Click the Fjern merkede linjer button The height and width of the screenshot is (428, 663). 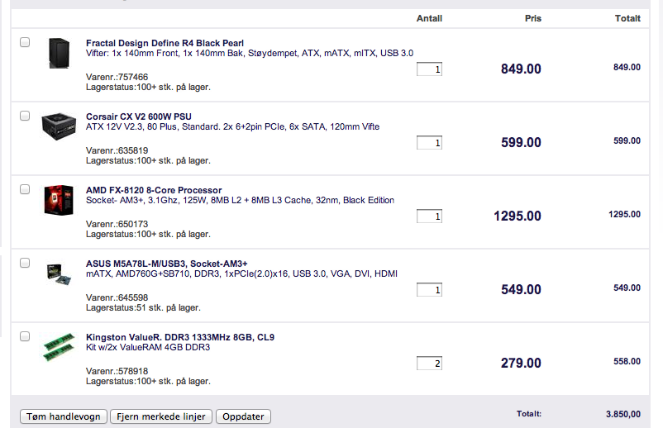tap(161, 416)
